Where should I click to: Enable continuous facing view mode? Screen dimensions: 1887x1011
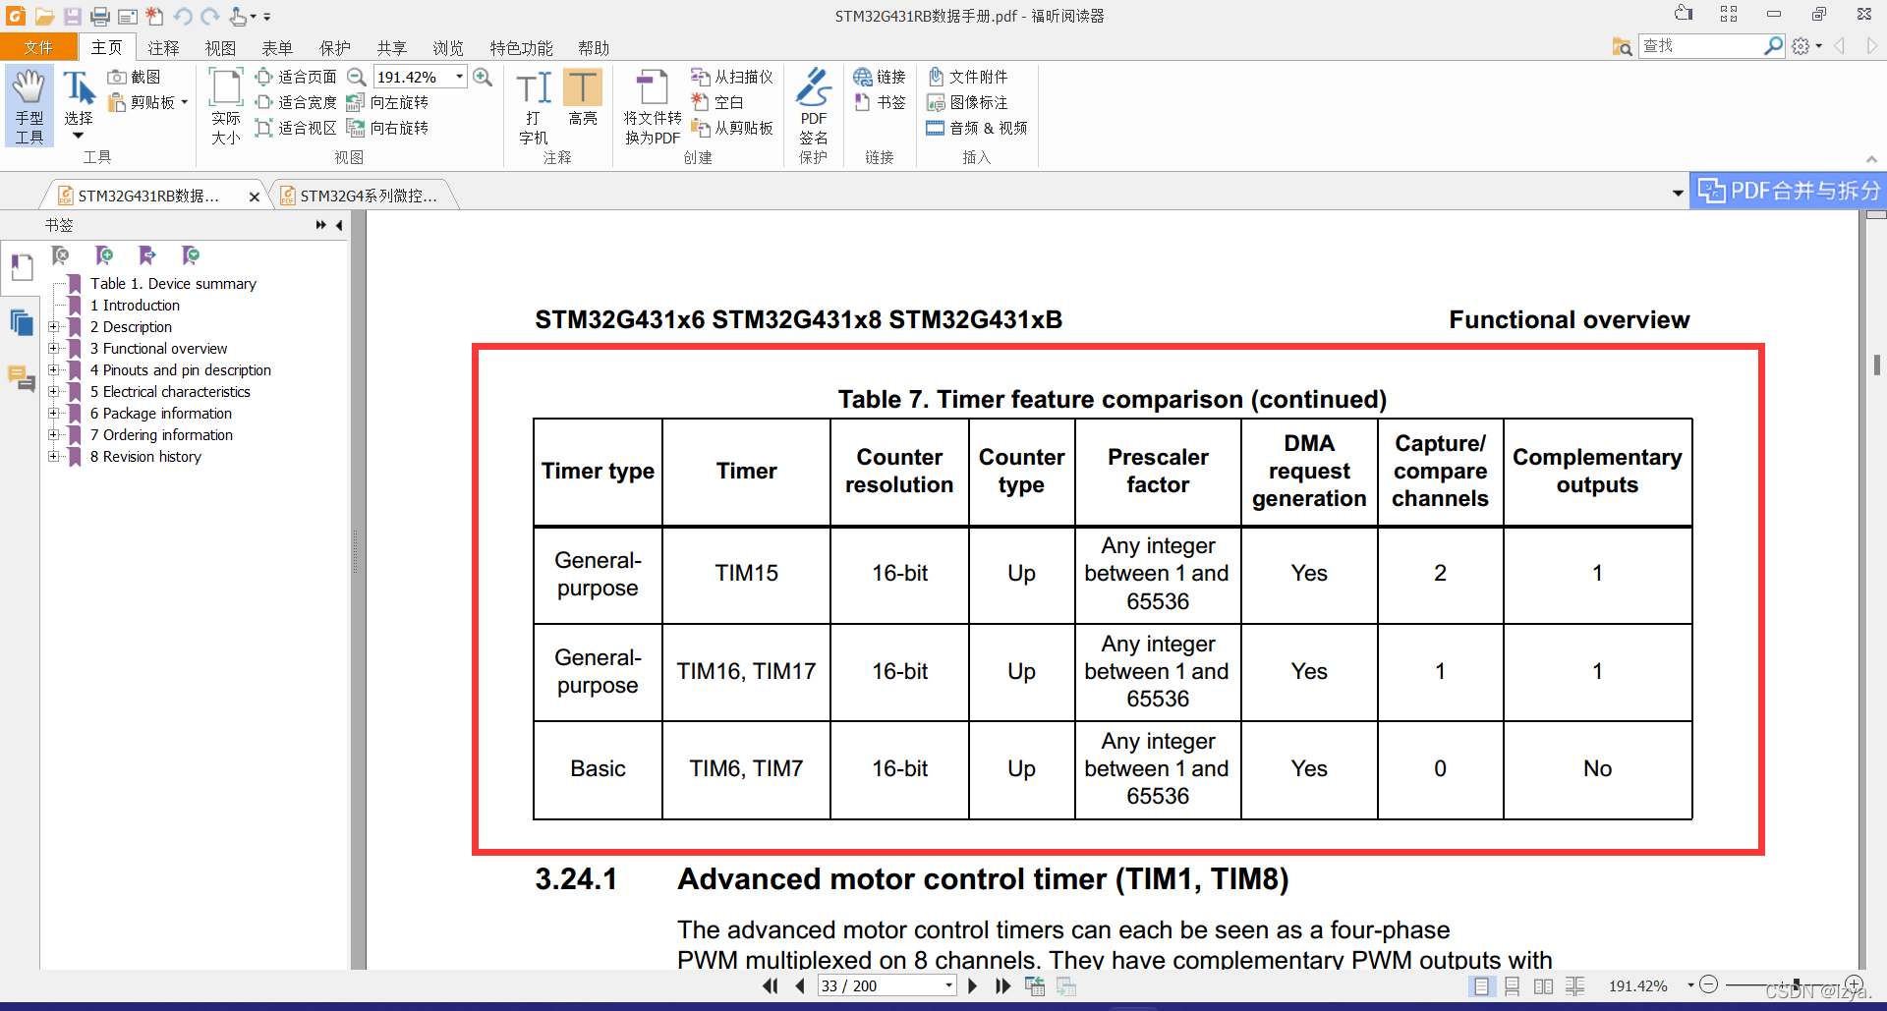pos(1575,985)
